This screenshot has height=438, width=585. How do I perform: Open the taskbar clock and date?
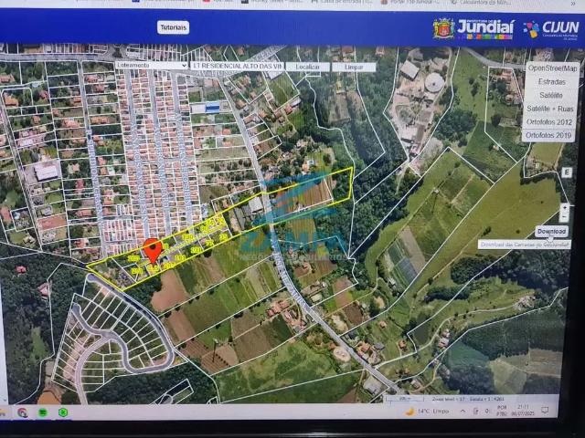pyautogui.click(x=523, y=411)
